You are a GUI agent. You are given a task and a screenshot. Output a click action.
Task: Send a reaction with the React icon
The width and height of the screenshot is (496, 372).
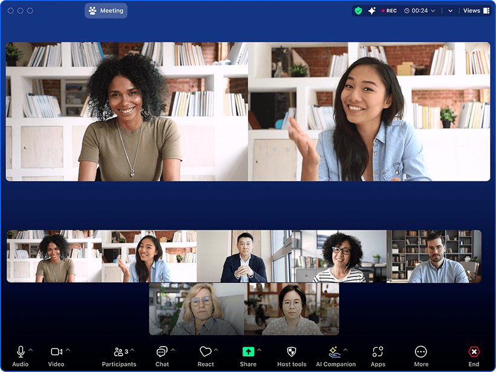pos(206,351)
